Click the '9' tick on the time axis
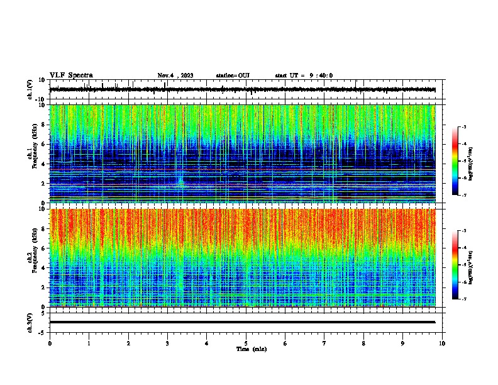Image resolution: width=498 pixels, height=385 pixels. (402, 343)
